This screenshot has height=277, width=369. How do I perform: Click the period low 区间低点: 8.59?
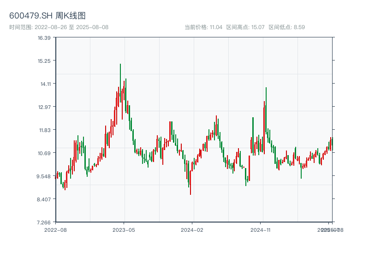(287, 27)
